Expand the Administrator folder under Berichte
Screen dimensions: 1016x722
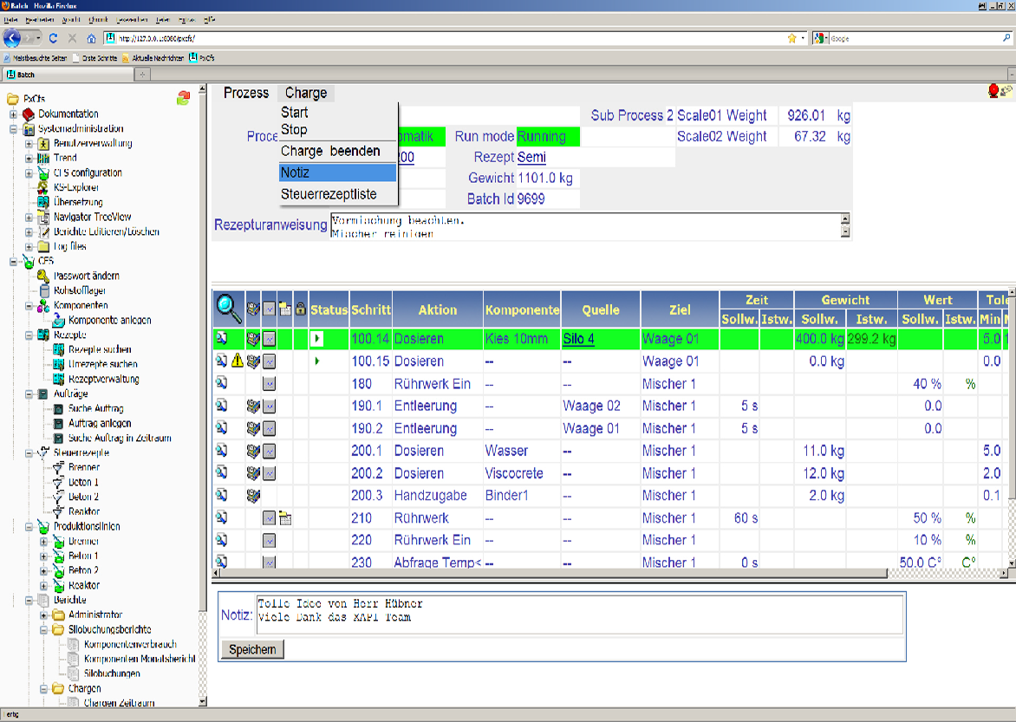tap(44, 615)
